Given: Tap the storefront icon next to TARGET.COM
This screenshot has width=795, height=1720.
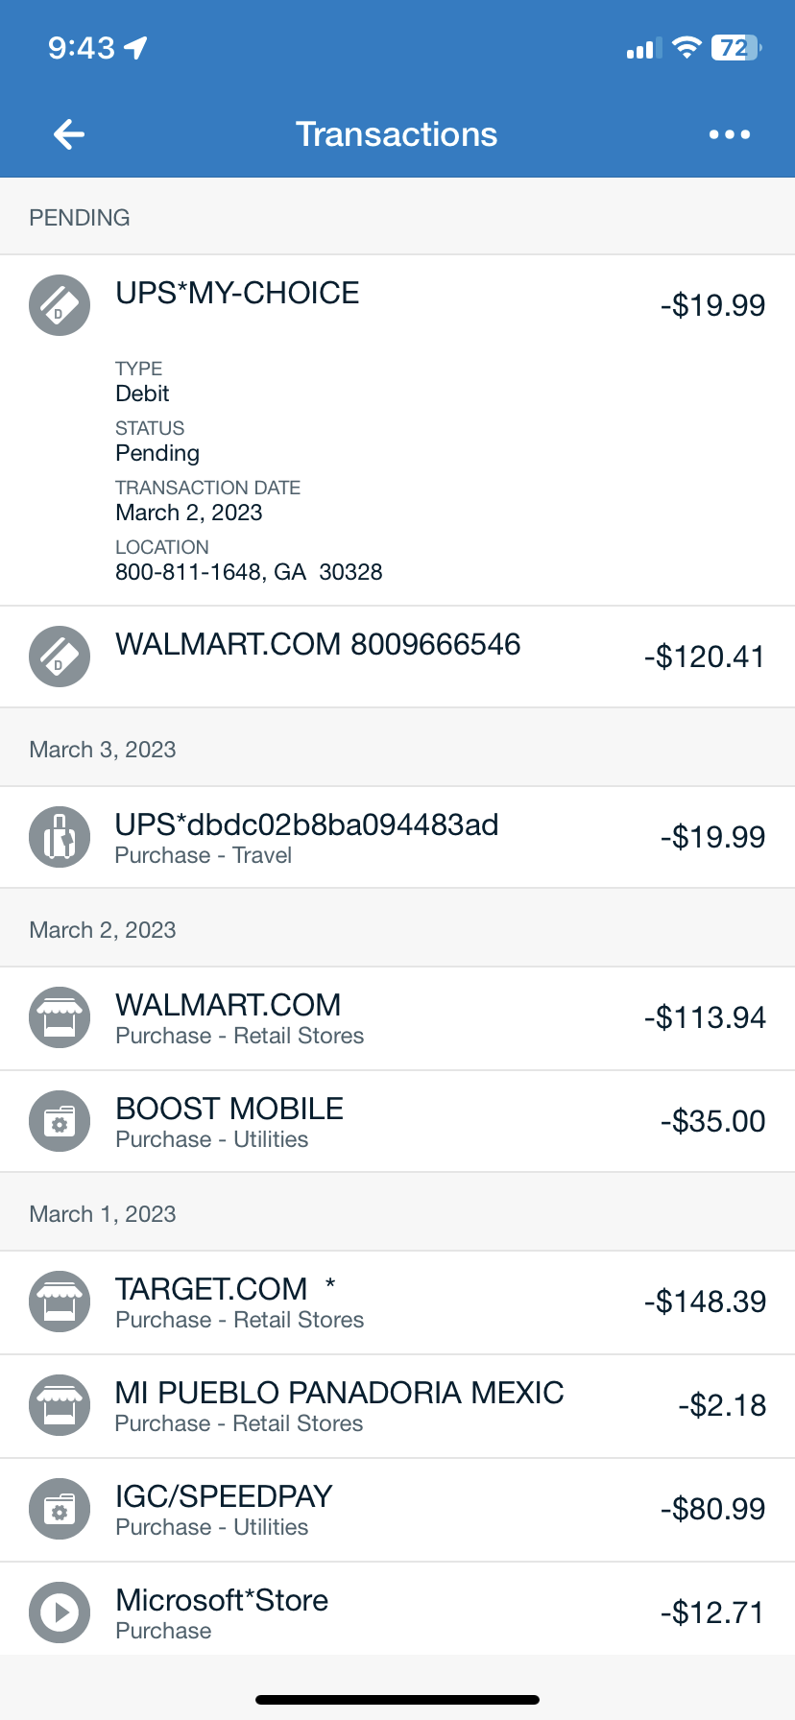Looking at the screenshot, I should tap(60, 1302).
